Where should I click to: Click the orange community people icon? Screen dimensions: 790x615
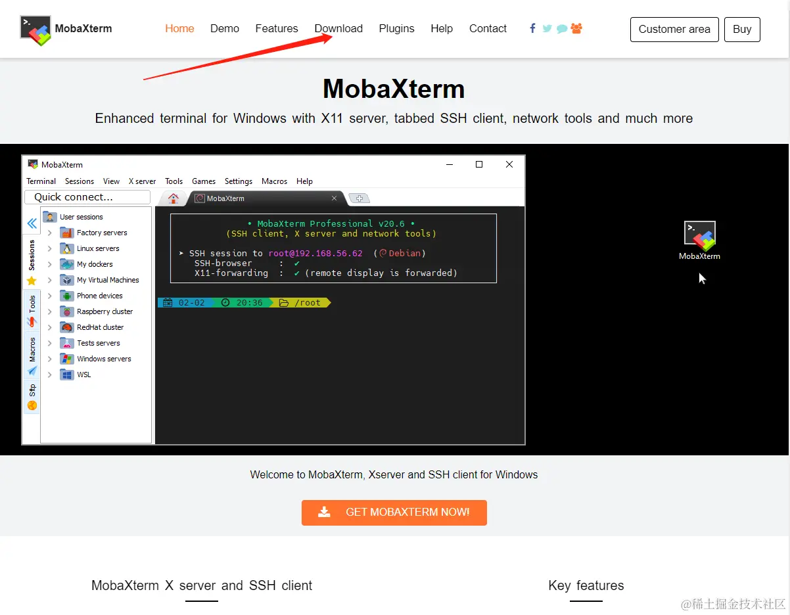point(576,28)
